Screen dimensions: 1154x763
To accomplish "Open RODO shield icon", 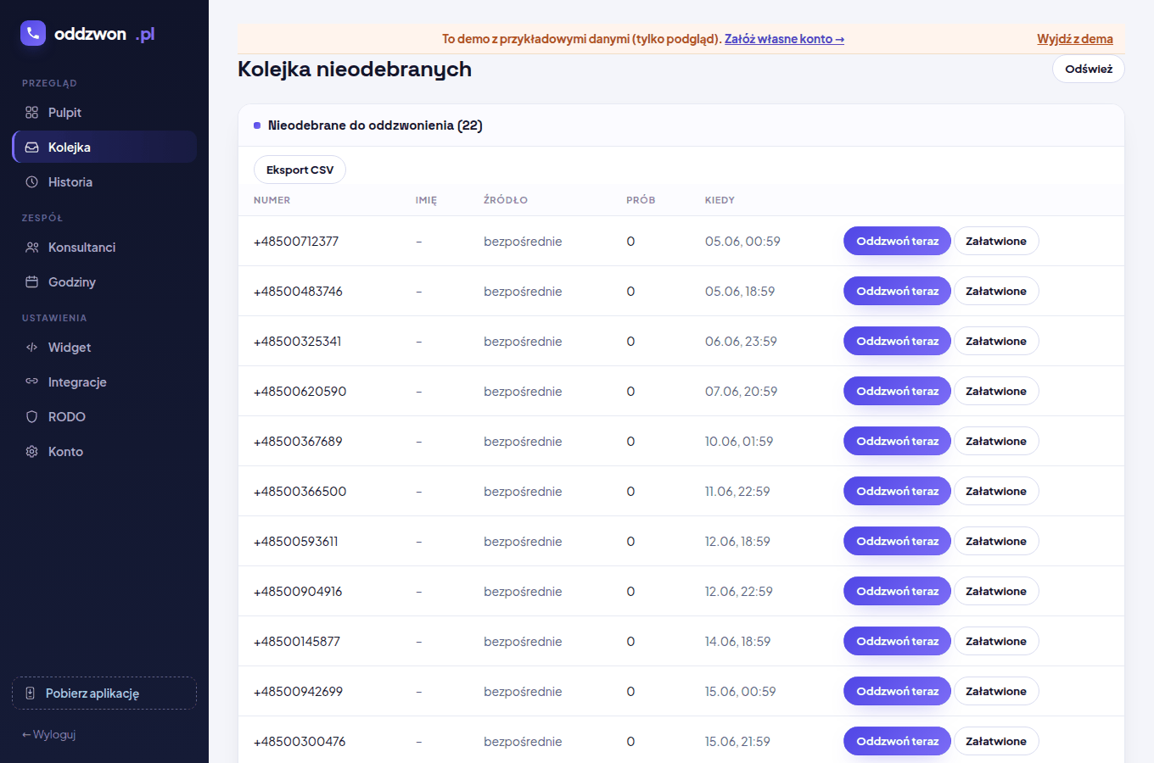I will [x=32, y=417].
